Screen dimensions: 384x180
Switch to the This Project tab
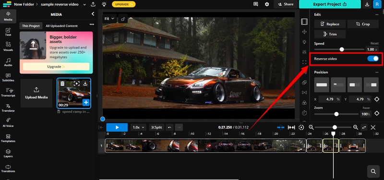31,26
